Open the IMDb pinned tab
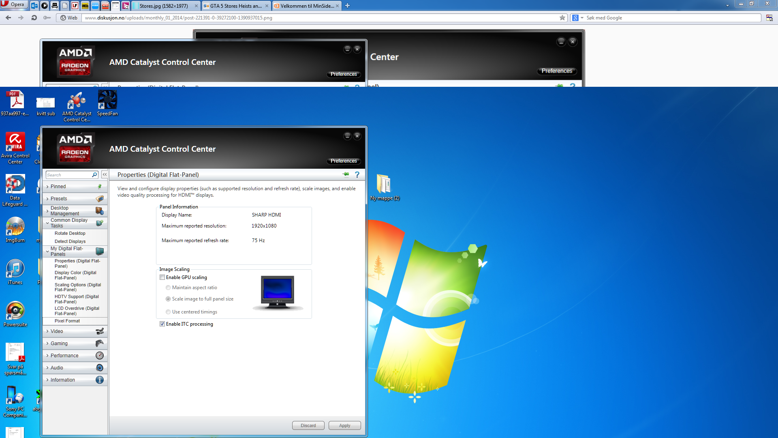Viewport: 778px width, 438px height. point(85,6)
